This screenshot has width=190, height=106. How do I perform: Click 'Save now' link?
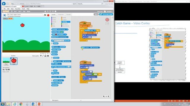[x=100, y=11]
